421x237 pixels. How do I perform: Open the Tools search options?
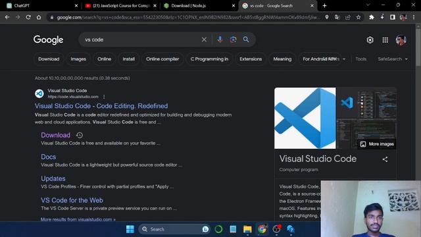coord(360,59)
